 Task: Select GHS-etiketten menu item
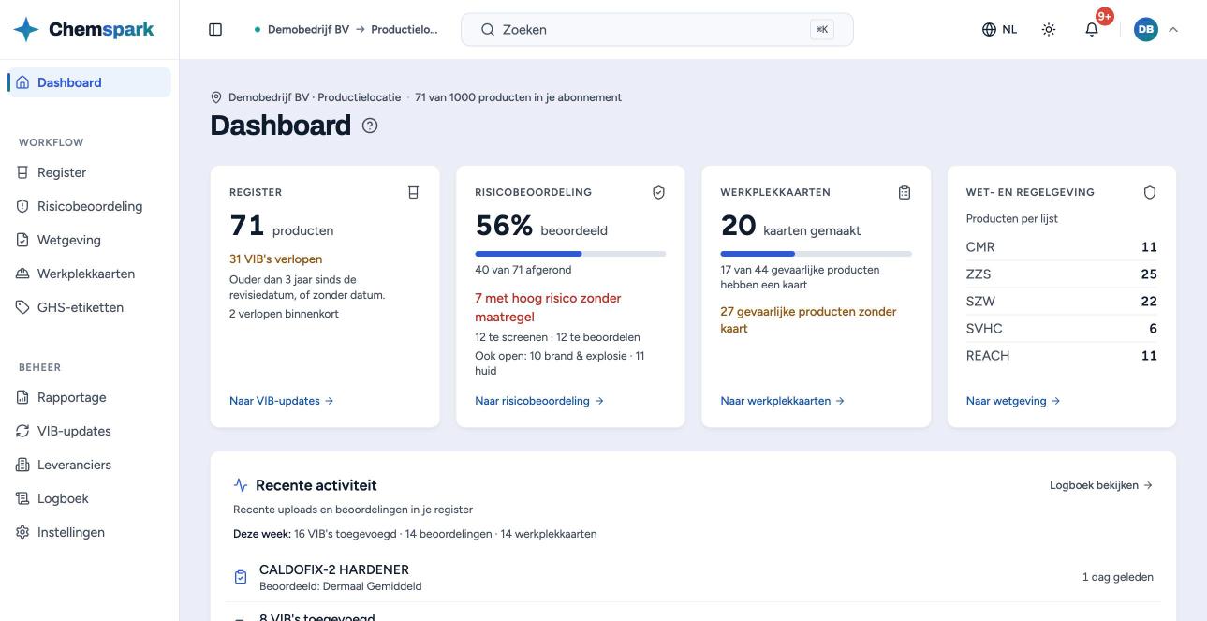pyautogui.click(x=89, y=307)
